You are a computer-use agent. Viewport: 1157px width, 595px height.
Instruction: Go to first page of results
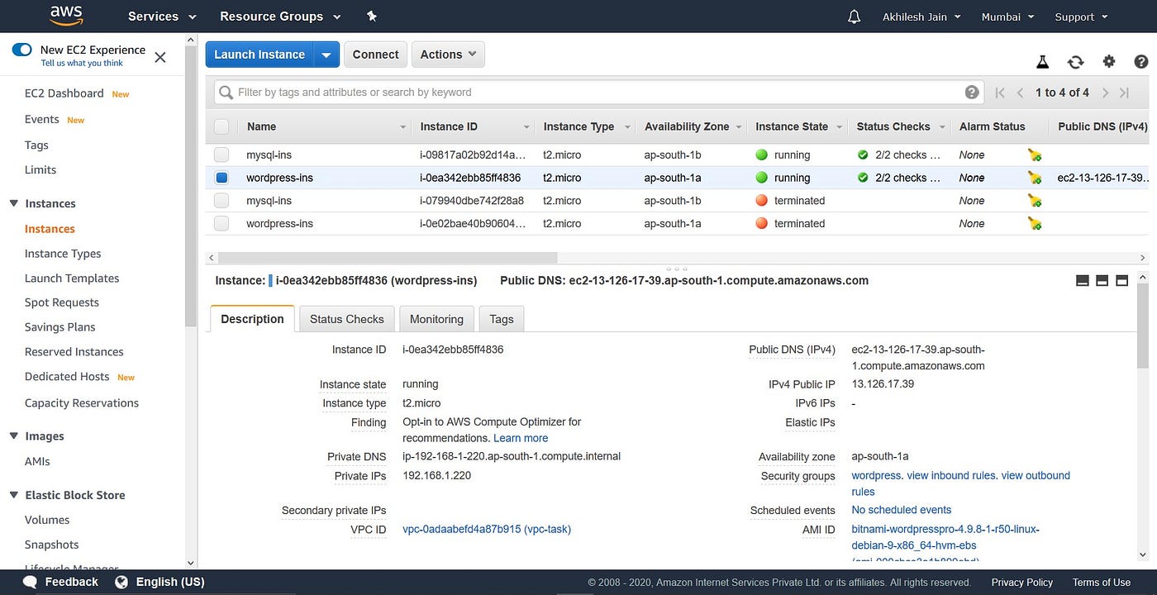click(1000, 93)
